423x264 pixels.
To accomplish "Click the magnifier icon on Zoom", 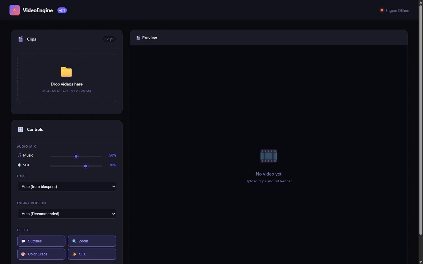I will [74, 241].
